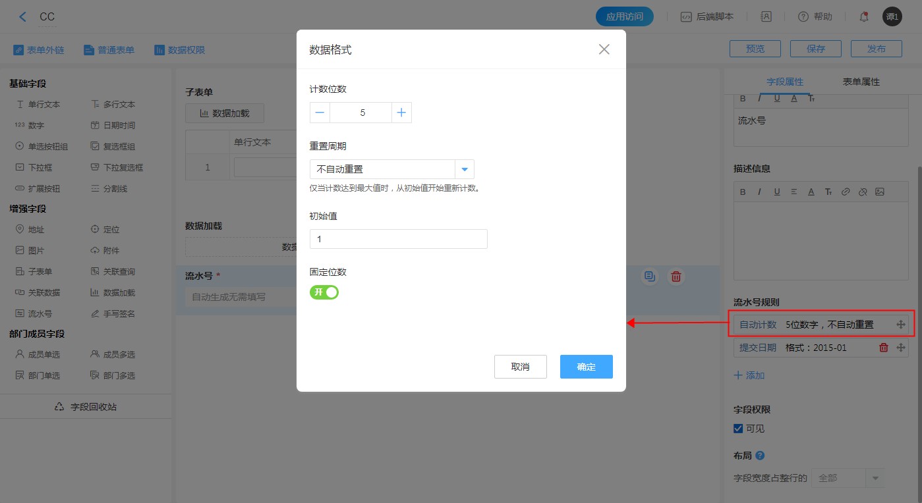Click the red delete icon on 流水号 field
This screenshot has height=503, width=922.
[676, 277]
